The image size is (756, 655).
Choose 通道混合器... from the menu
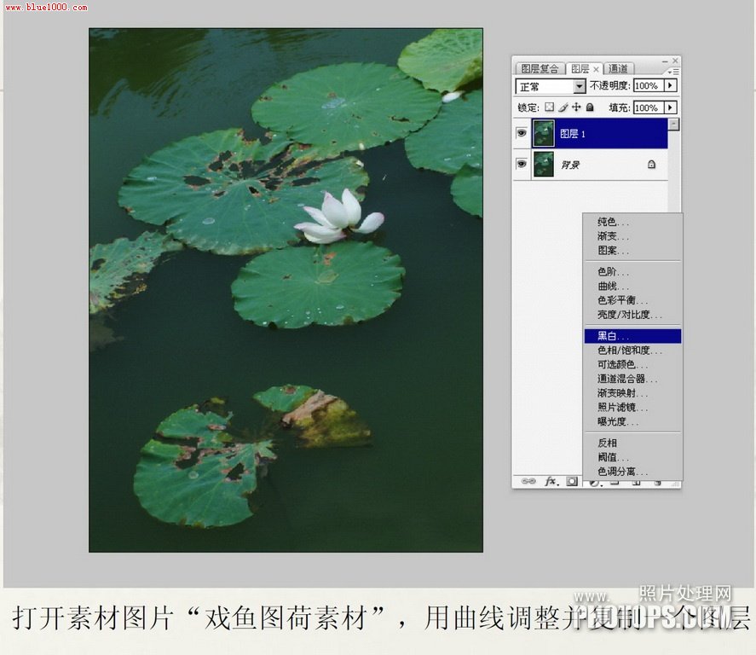[x=632, y=380]
